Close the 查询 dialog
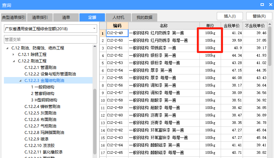This screenshot has width=274, height=158. (270, 5)
